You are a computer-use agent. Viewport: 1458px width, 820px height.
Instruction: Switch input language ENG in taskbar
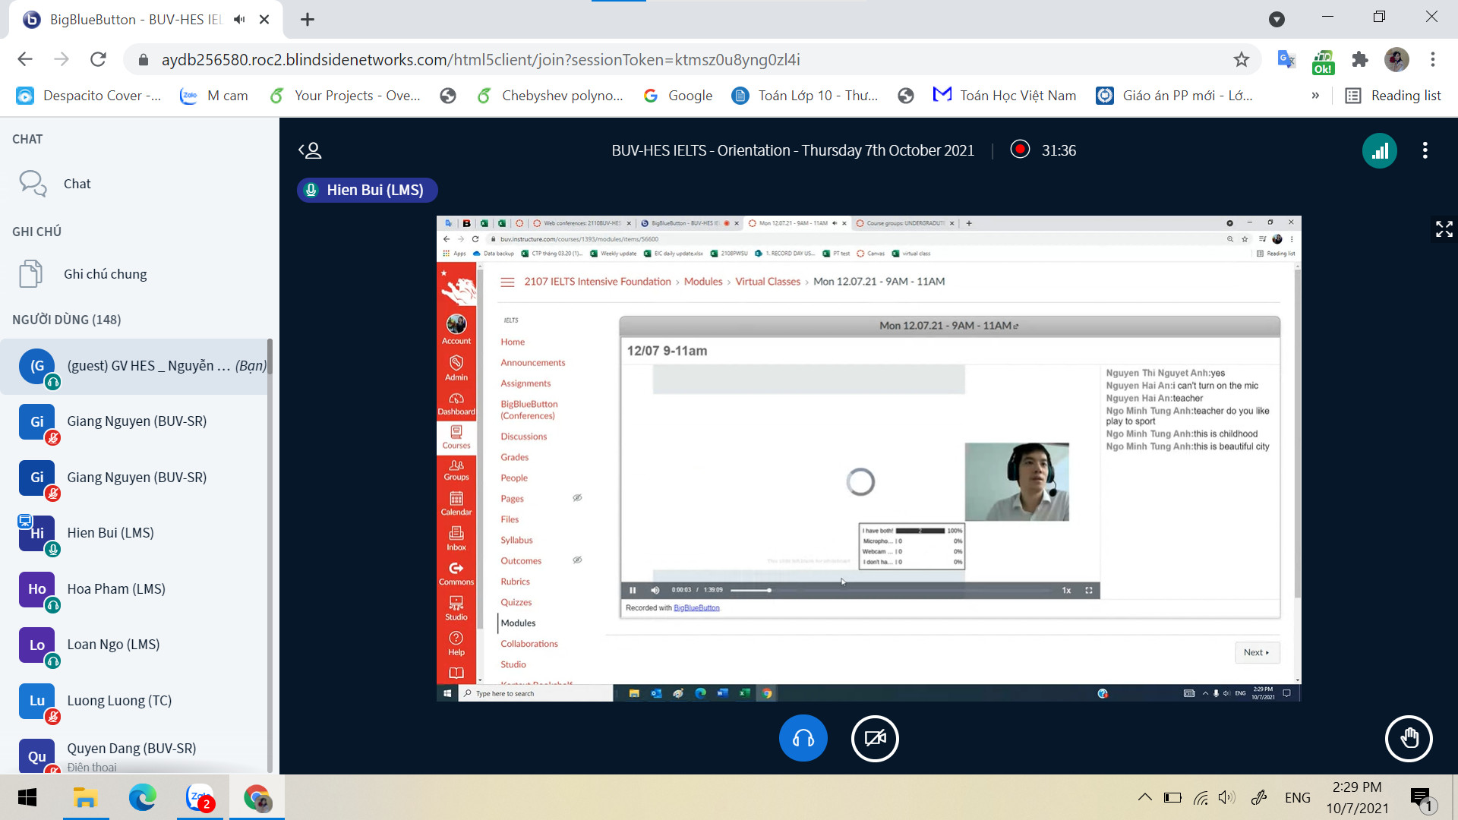[1297, 798]
